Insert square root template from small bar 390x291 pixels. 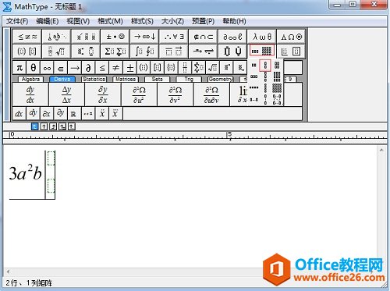click(212, 68)
